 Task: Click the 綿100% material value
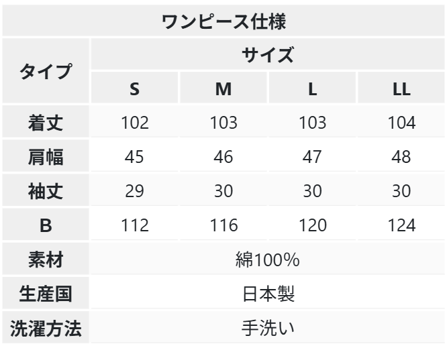[x=268, y=259]
